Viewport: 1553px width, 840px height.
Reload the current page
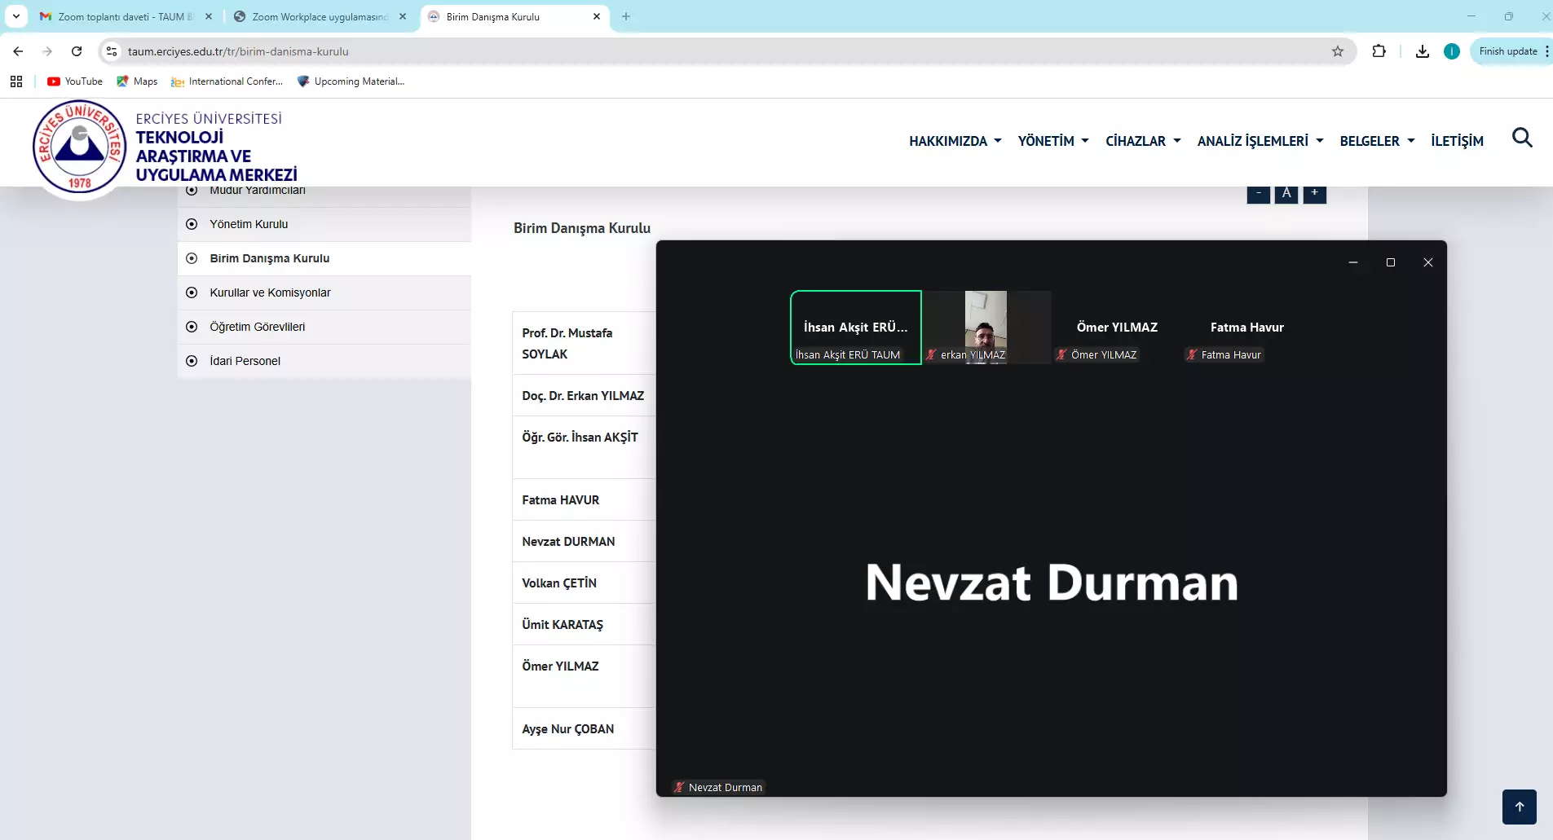point(77,51)
